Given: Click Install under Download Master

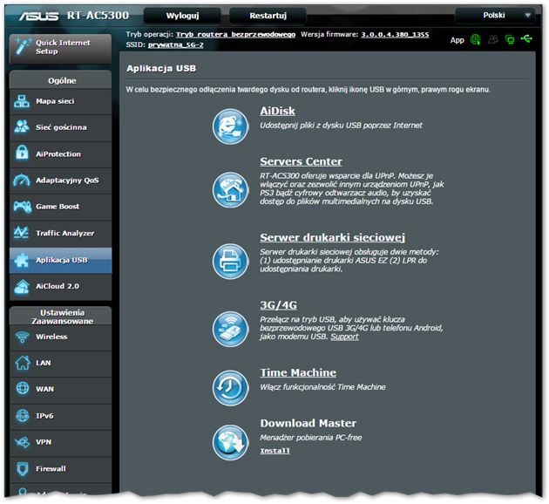Looking at the screenshot, I should click(274, 451).
